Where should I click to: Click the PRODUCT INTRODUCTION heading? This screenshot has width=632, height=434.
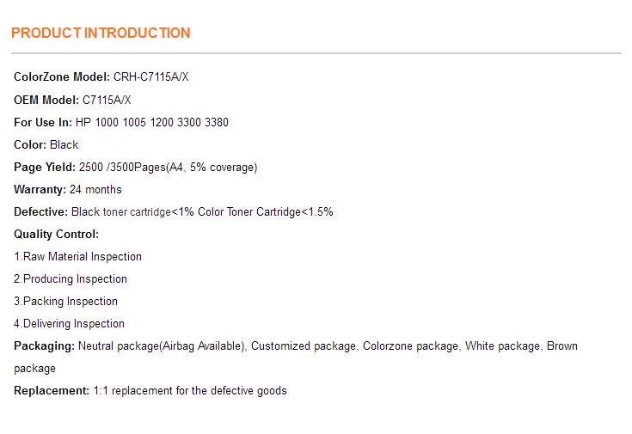click(x=101, y=34)
